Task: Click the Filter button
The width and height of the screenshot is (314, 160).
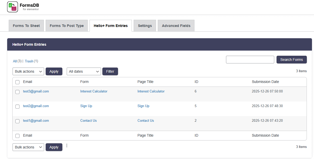Action: tap(110, 71)
